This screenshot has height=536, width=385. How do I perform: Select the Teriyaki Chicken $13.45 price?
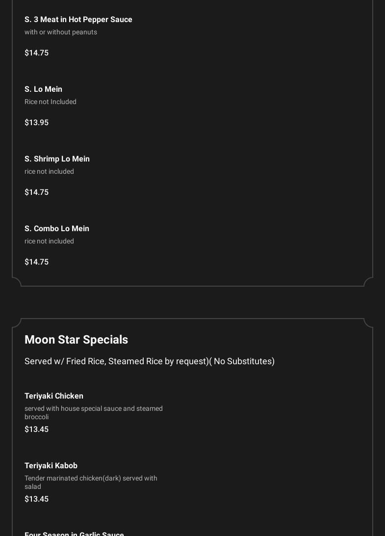[x=37, y=429]
